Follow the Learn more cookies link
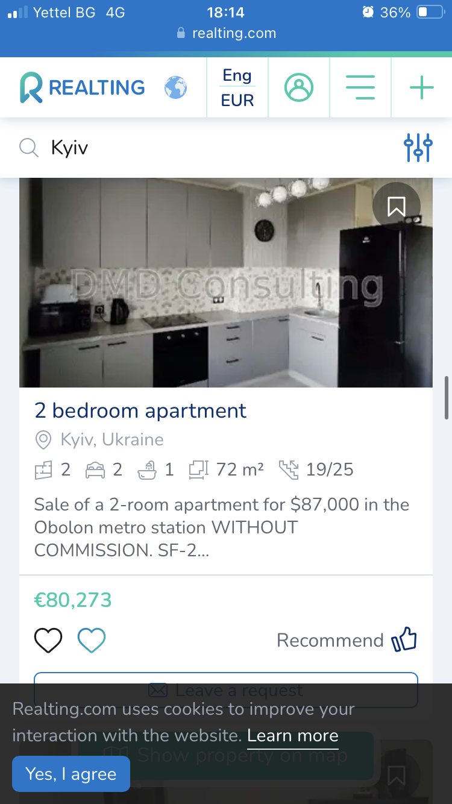The width and height of the screenshot is (452, 804). tap(293, 736)
